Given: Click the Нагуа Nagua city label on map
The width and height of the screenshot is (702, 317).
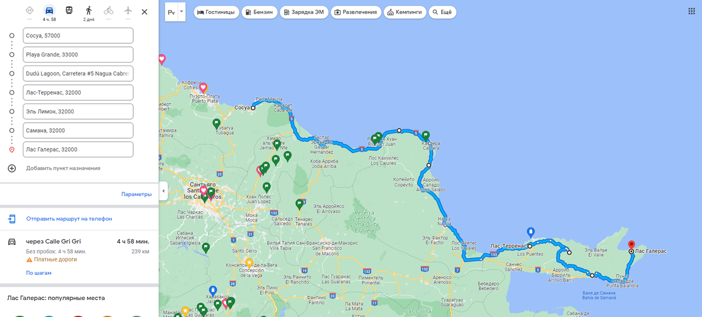Looking at the screenshot, I should click(x=444, y=220).
